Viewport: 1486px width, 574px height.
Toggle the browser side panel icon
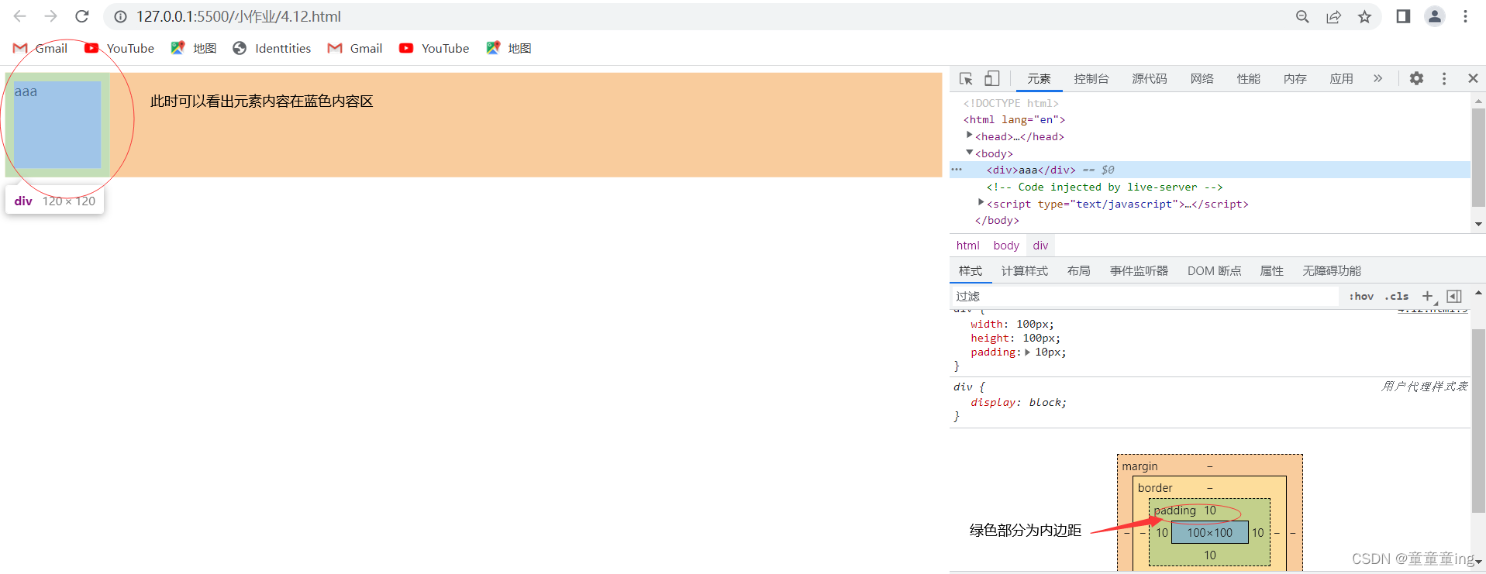1403,16
